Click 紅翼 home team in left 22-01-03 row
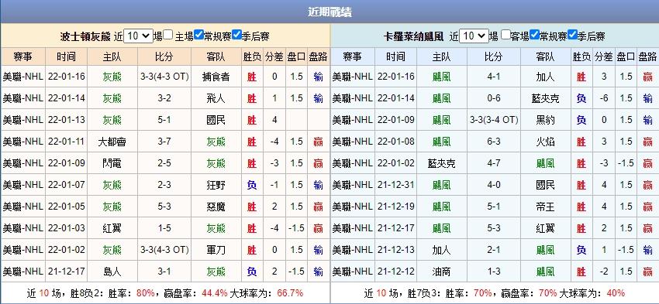The height and width of the screenshot is (304, 659). coord(112,228)
